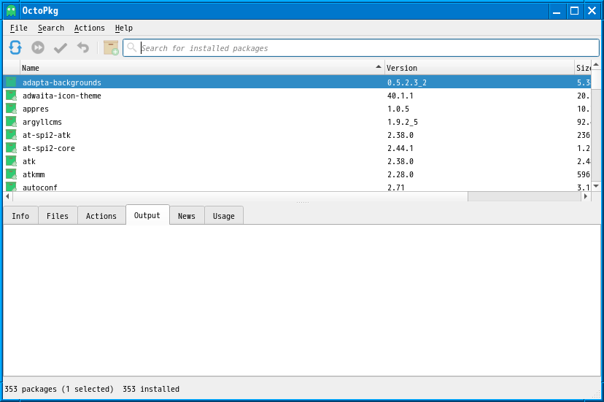604x402 pixels.
Task: Close the OctoPkg window
Action: [x=592, y=11]
